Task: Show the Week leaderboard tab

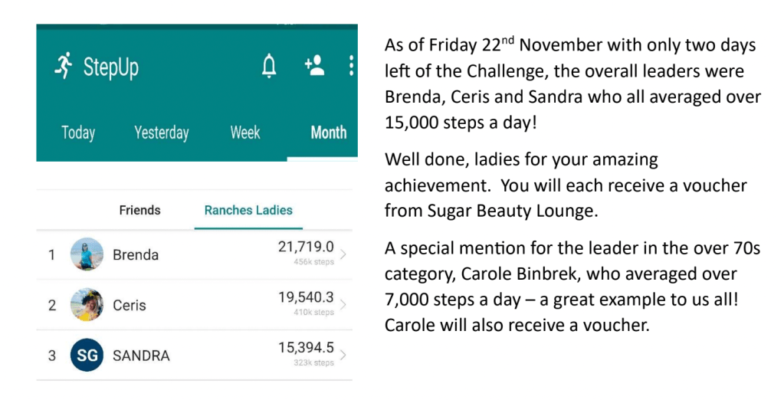Action: click(x=245, y=133)
